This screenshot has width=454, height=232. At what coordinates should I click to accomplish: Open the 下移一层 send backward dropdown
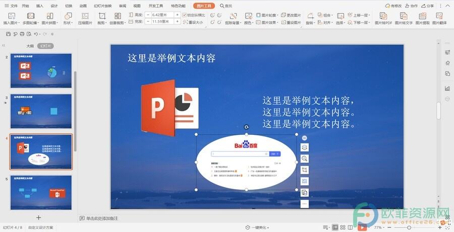[359, 22]
